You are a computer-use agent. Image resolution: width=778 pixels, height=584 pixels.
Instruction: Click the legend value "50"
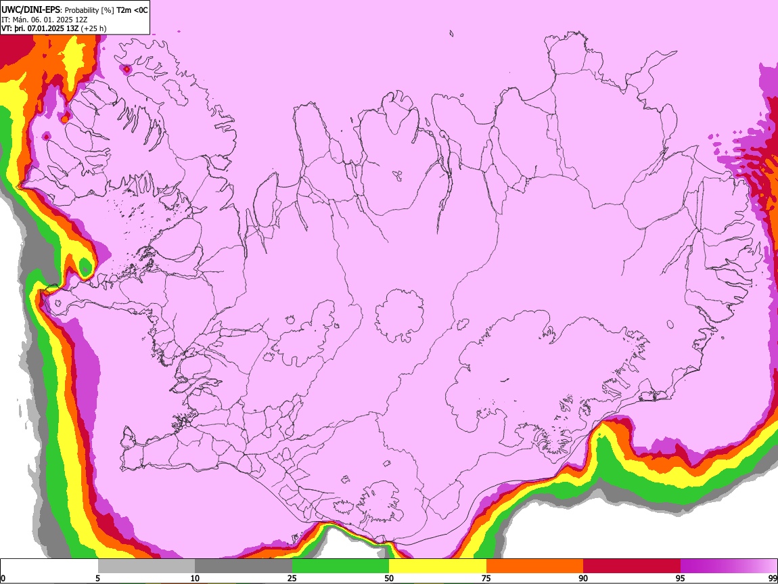tap(389, 579)
